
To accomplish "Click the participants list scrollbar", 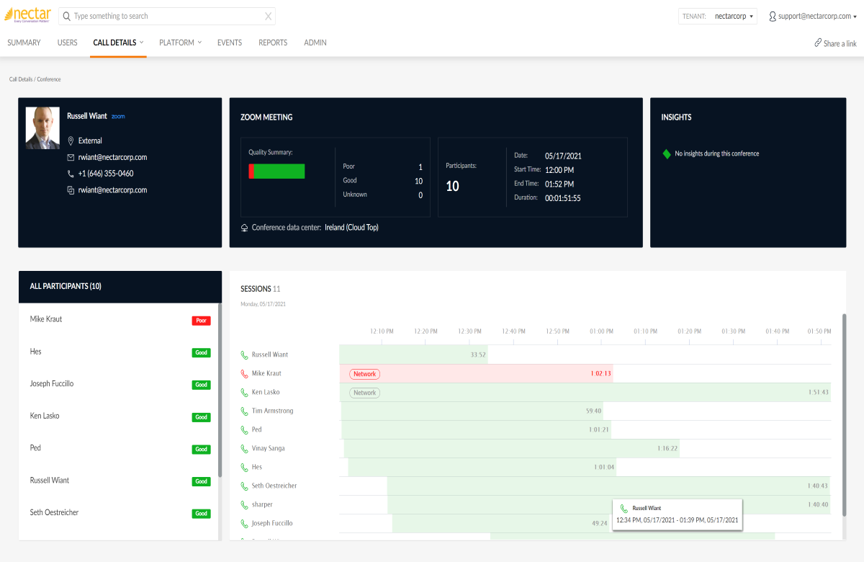I will [220, 390].
